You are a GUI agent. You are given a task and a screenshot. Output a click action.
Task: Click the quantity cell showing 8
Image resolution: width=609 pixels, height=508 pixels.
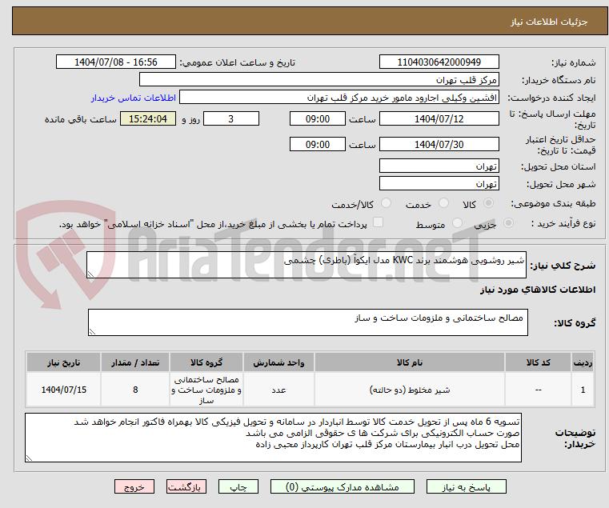coord(135,390)
